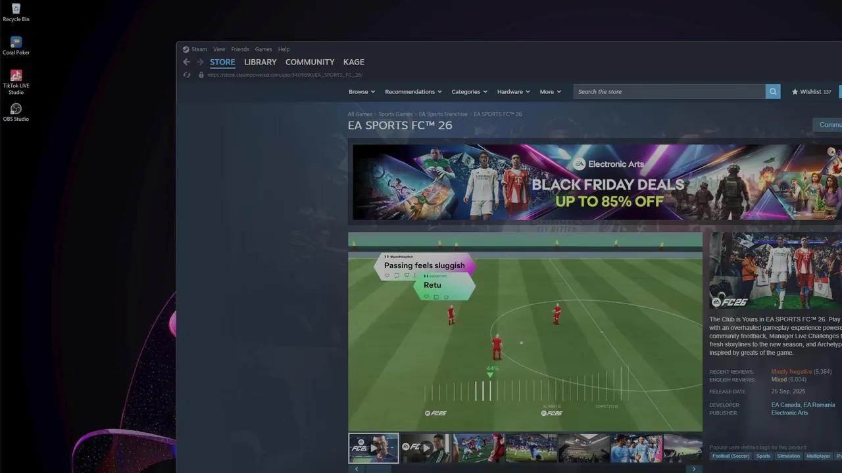842x473 pixels.
Task: Switch to the STORE tab
Action: pos(222,62)
